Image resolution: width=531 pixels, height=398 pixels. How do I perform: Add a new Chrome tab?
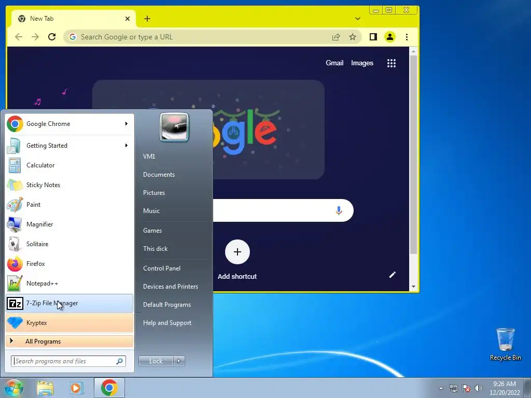coord(147,19)
